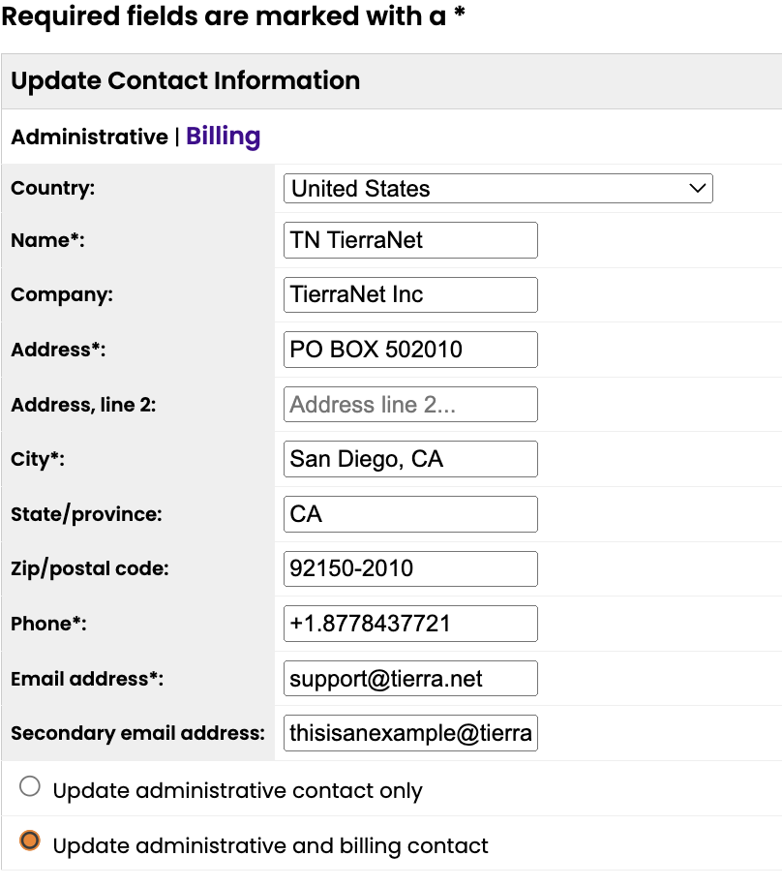Viewport: 782px width, 887px height.
Task: Focus the Address field with PO BOX 502010
Action: [410, 350]
